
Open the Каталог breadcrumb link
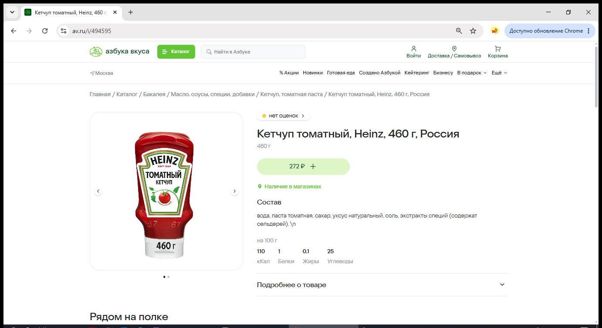point(127,94)
